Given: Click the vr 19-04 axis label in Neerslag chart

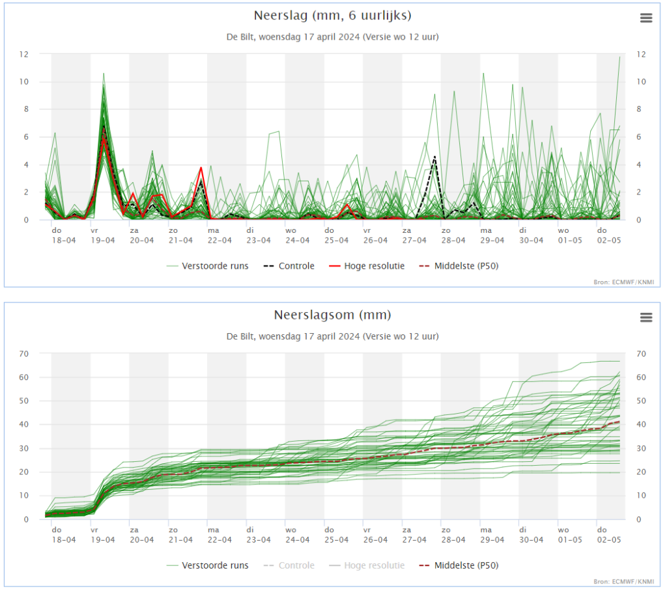Looking at the screenshot, I should (102, 235).
